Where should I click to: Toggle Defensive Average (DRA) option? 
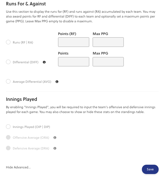(x=8, y=148)
